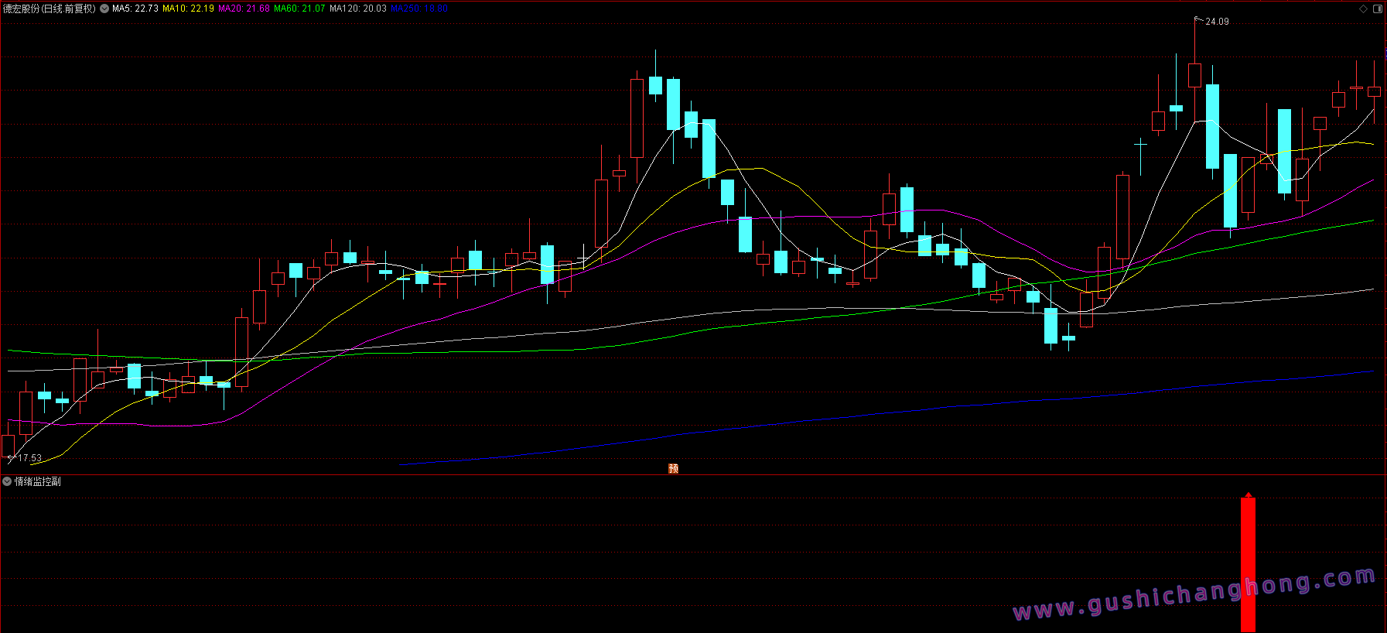Open dropdown next to 德宏股份 chart title

tap(104, 9)
